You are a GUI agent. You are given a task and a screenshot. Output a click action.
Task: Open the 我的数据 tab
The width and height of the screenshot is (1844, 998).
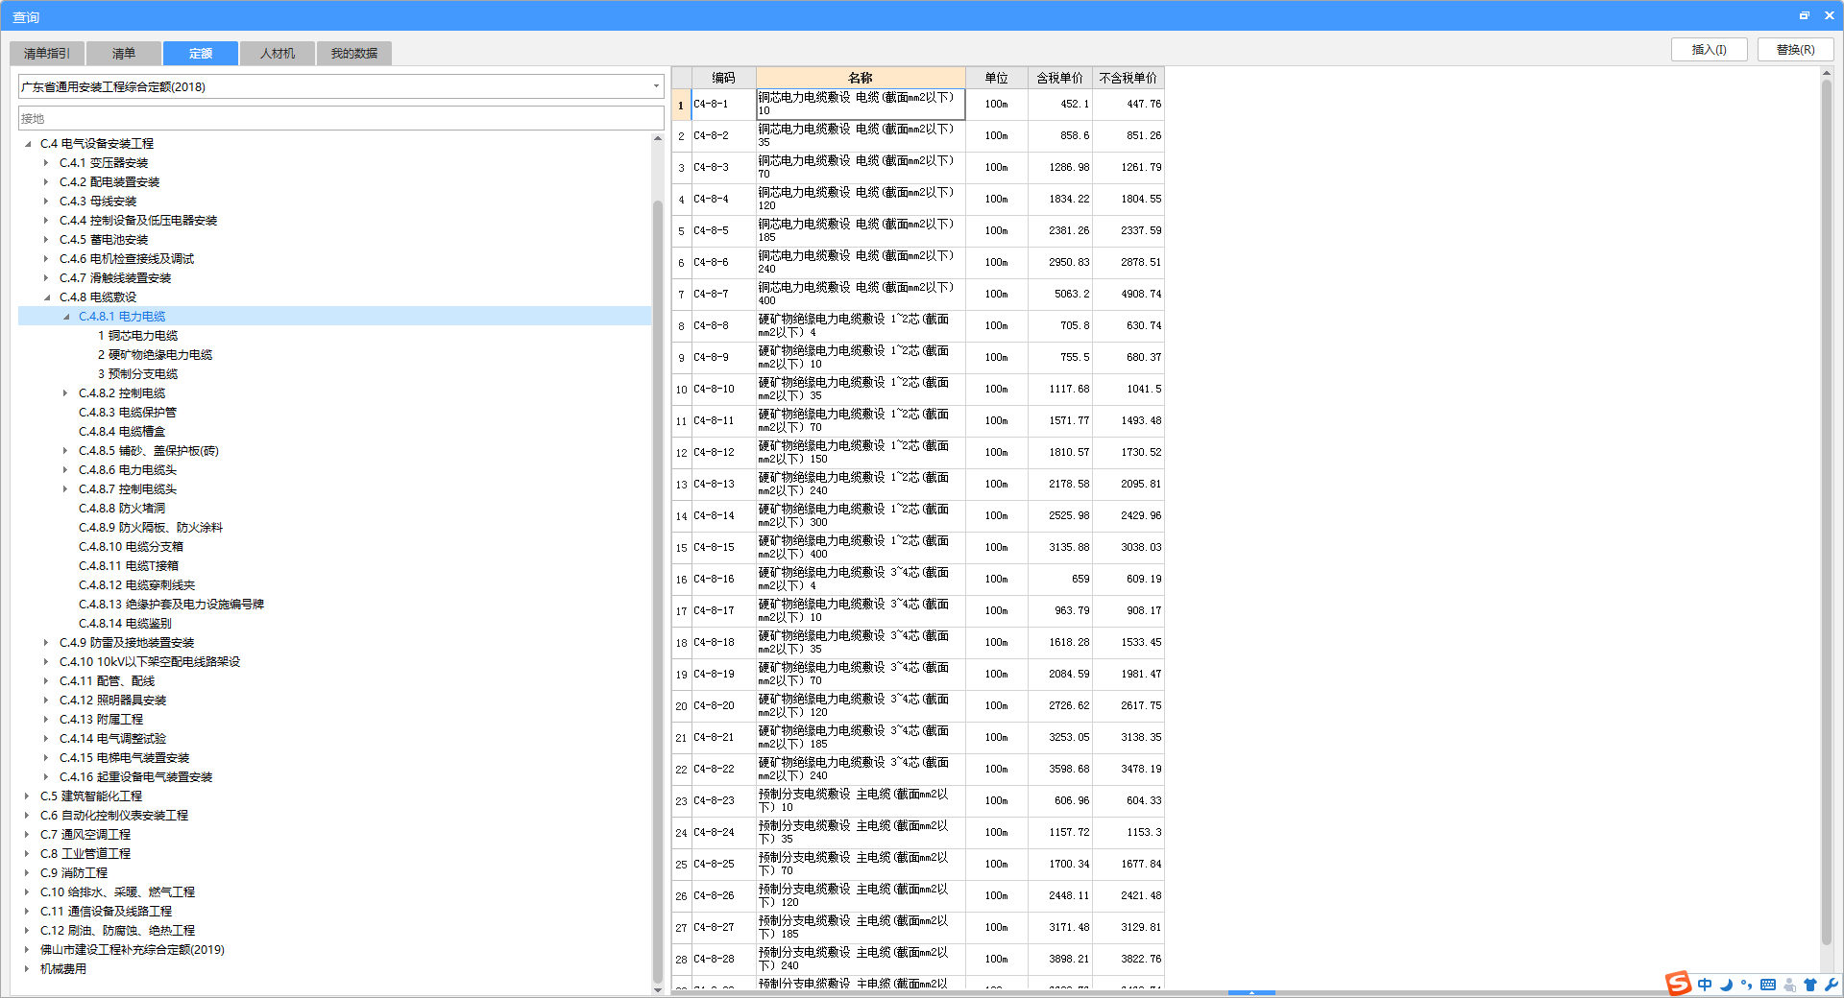coord(354,54)
